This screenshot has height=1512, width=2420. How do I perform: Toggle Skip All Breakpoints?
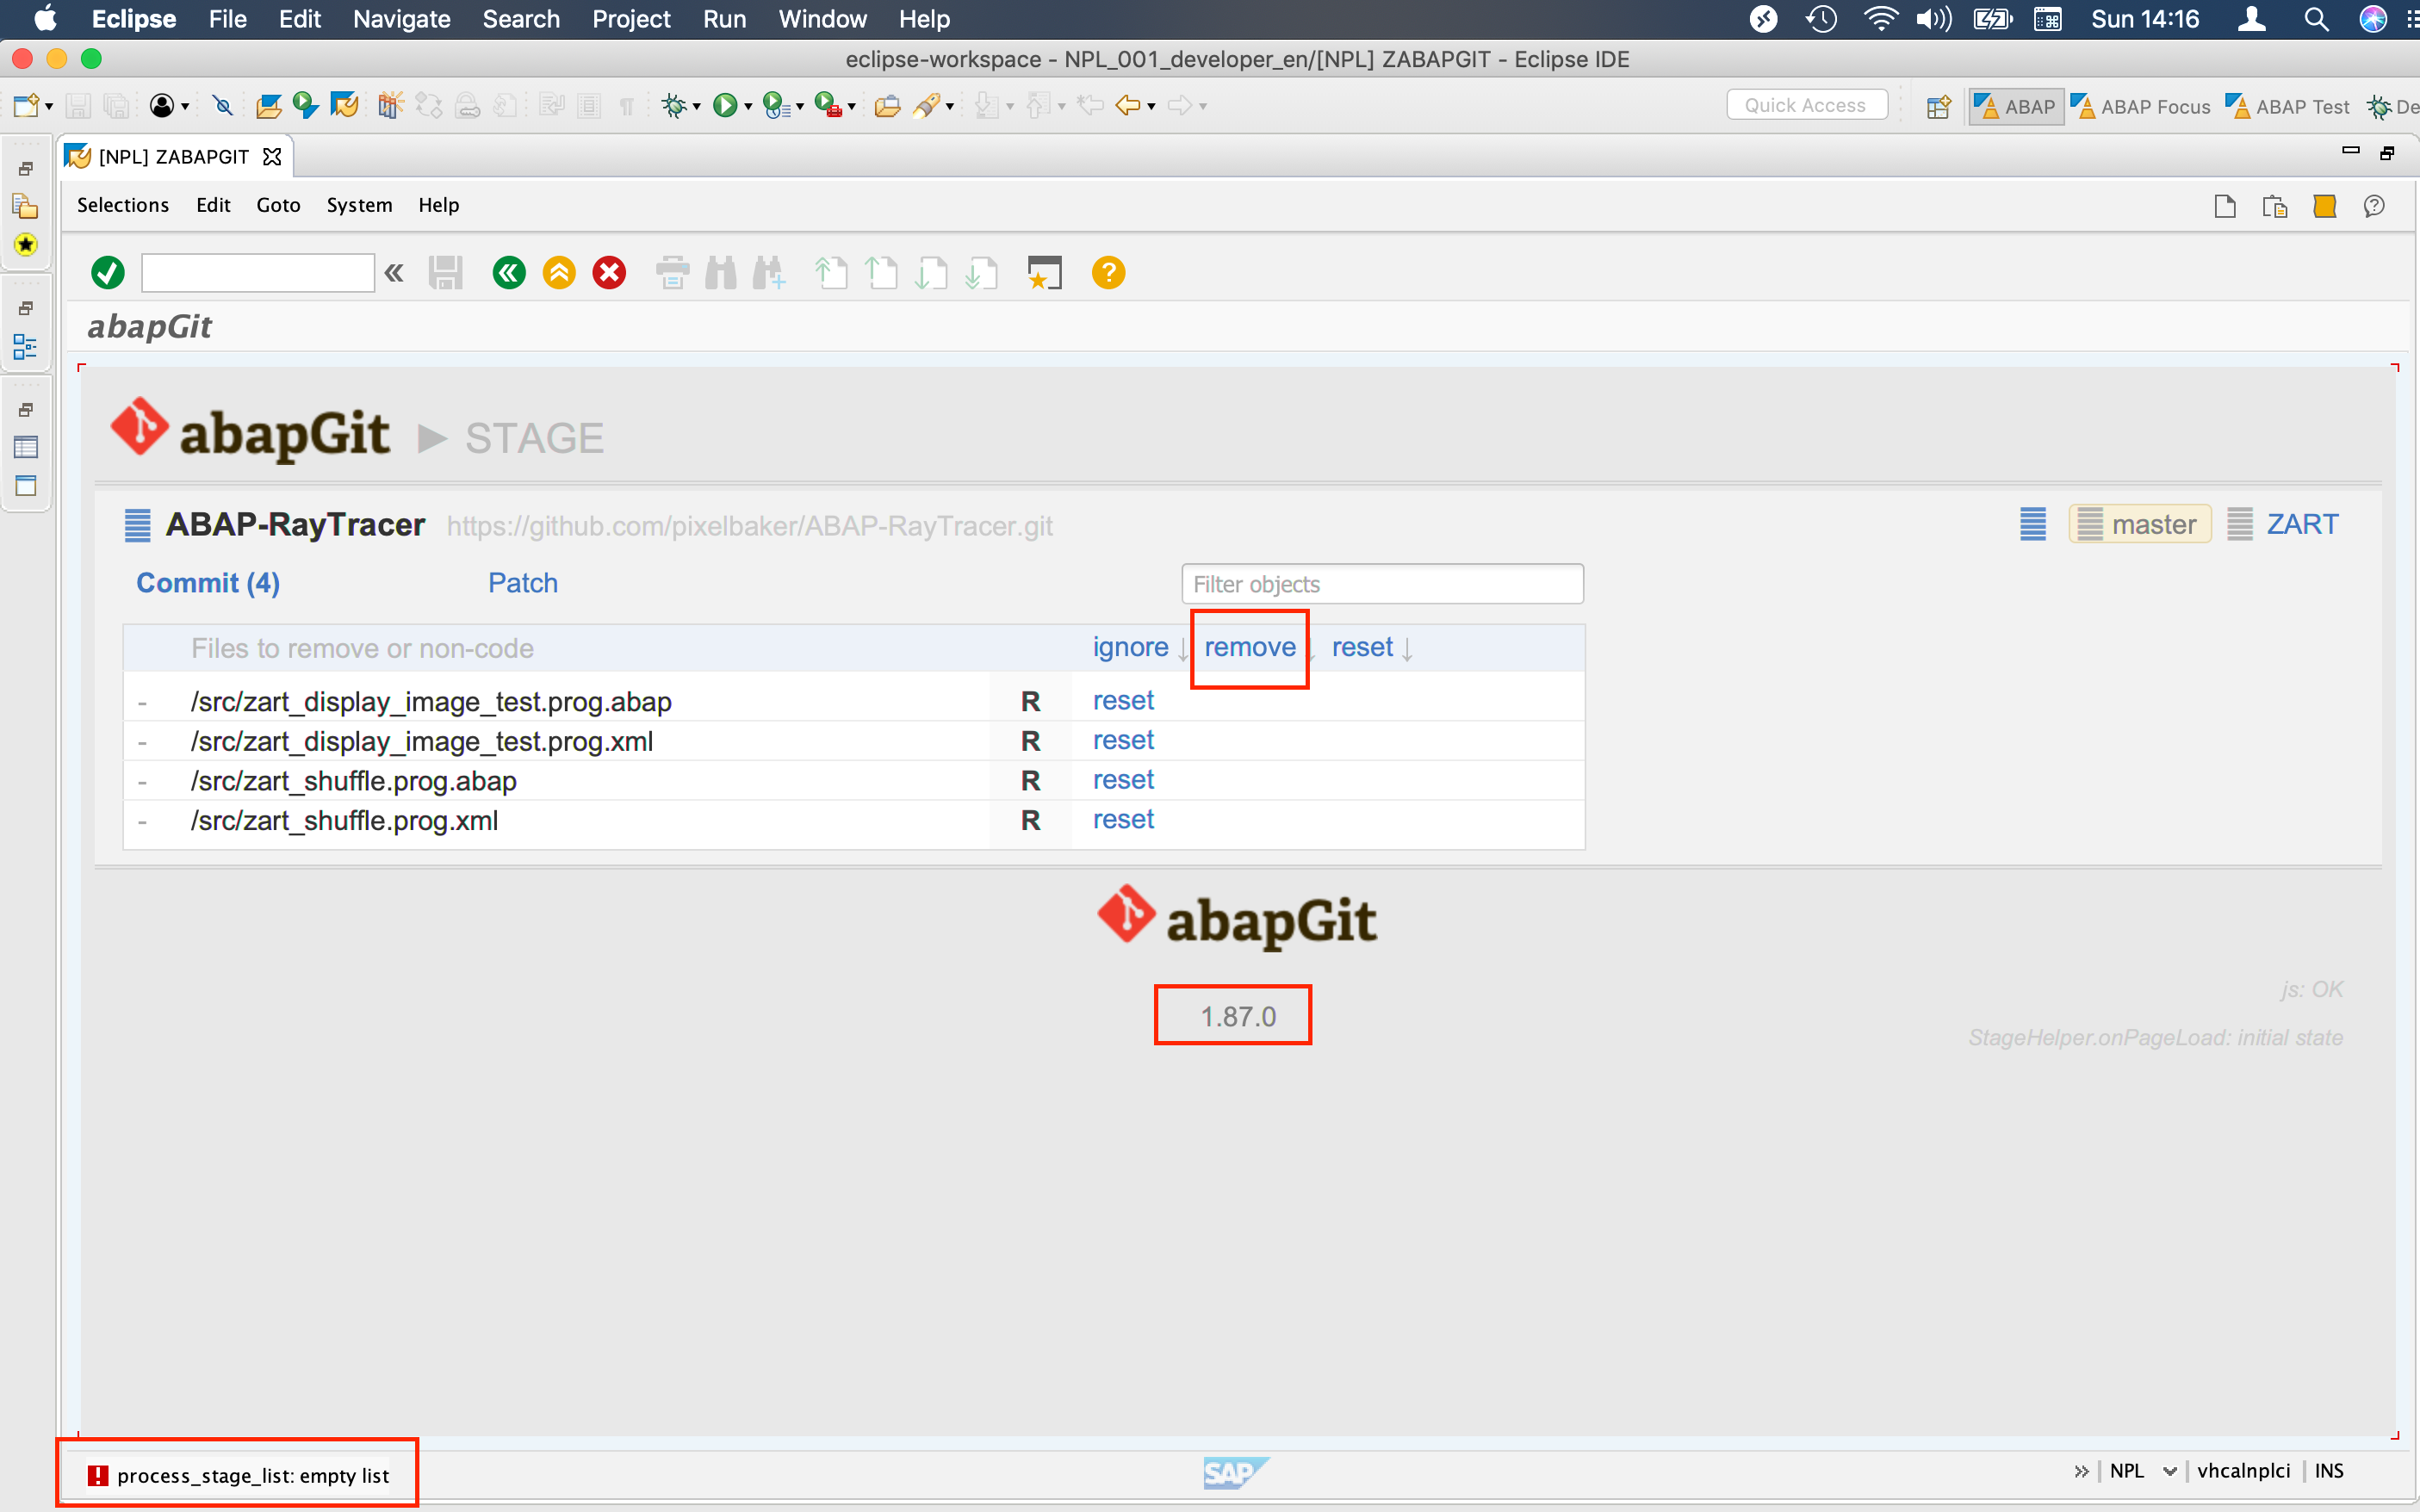pyautogui.click(x=222, y=105)
